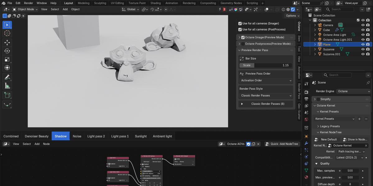The width and height of the screenshot is (373, 186).
Task: Switch to the Shading workspace tab
Action: (x=156, y=3)
